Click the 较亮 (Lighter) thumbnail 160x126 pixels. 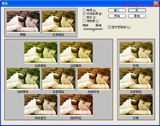136,53
